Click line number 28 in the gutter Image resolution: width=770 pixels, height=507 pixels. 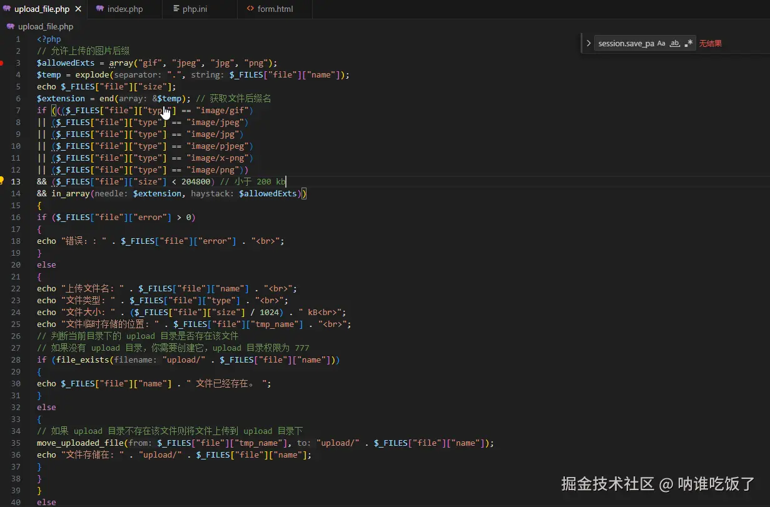click(x=16, y=359)
